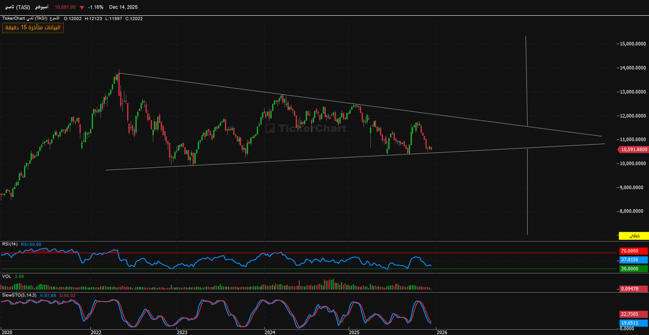Image resolution: width=649 pixels, height=335 pixels.
Task: Click the Dec 14, 2025 date
Action: tap(124, 7)
